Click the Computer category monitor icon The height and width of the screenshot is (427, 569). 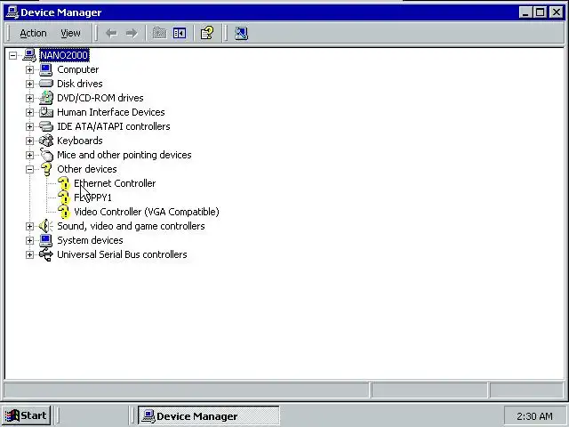[x=46, y=69]
